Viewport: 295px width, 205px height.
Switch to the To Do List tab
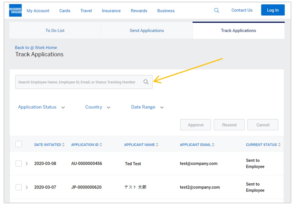coord(55,30)
